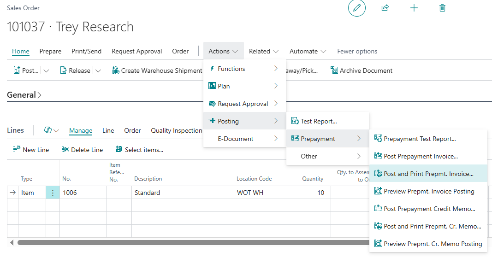Open the Automate dropdown menu
This screenshot has height=258, width=492.
[x=308, y=51]
